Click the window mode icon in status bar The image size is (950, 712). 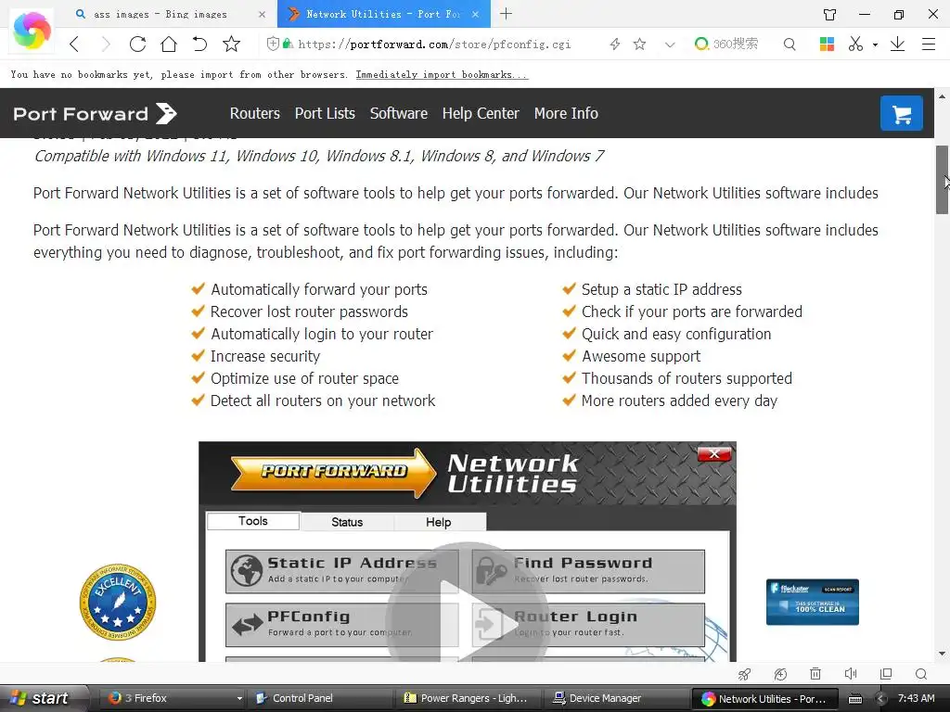[x=886, y=674]
